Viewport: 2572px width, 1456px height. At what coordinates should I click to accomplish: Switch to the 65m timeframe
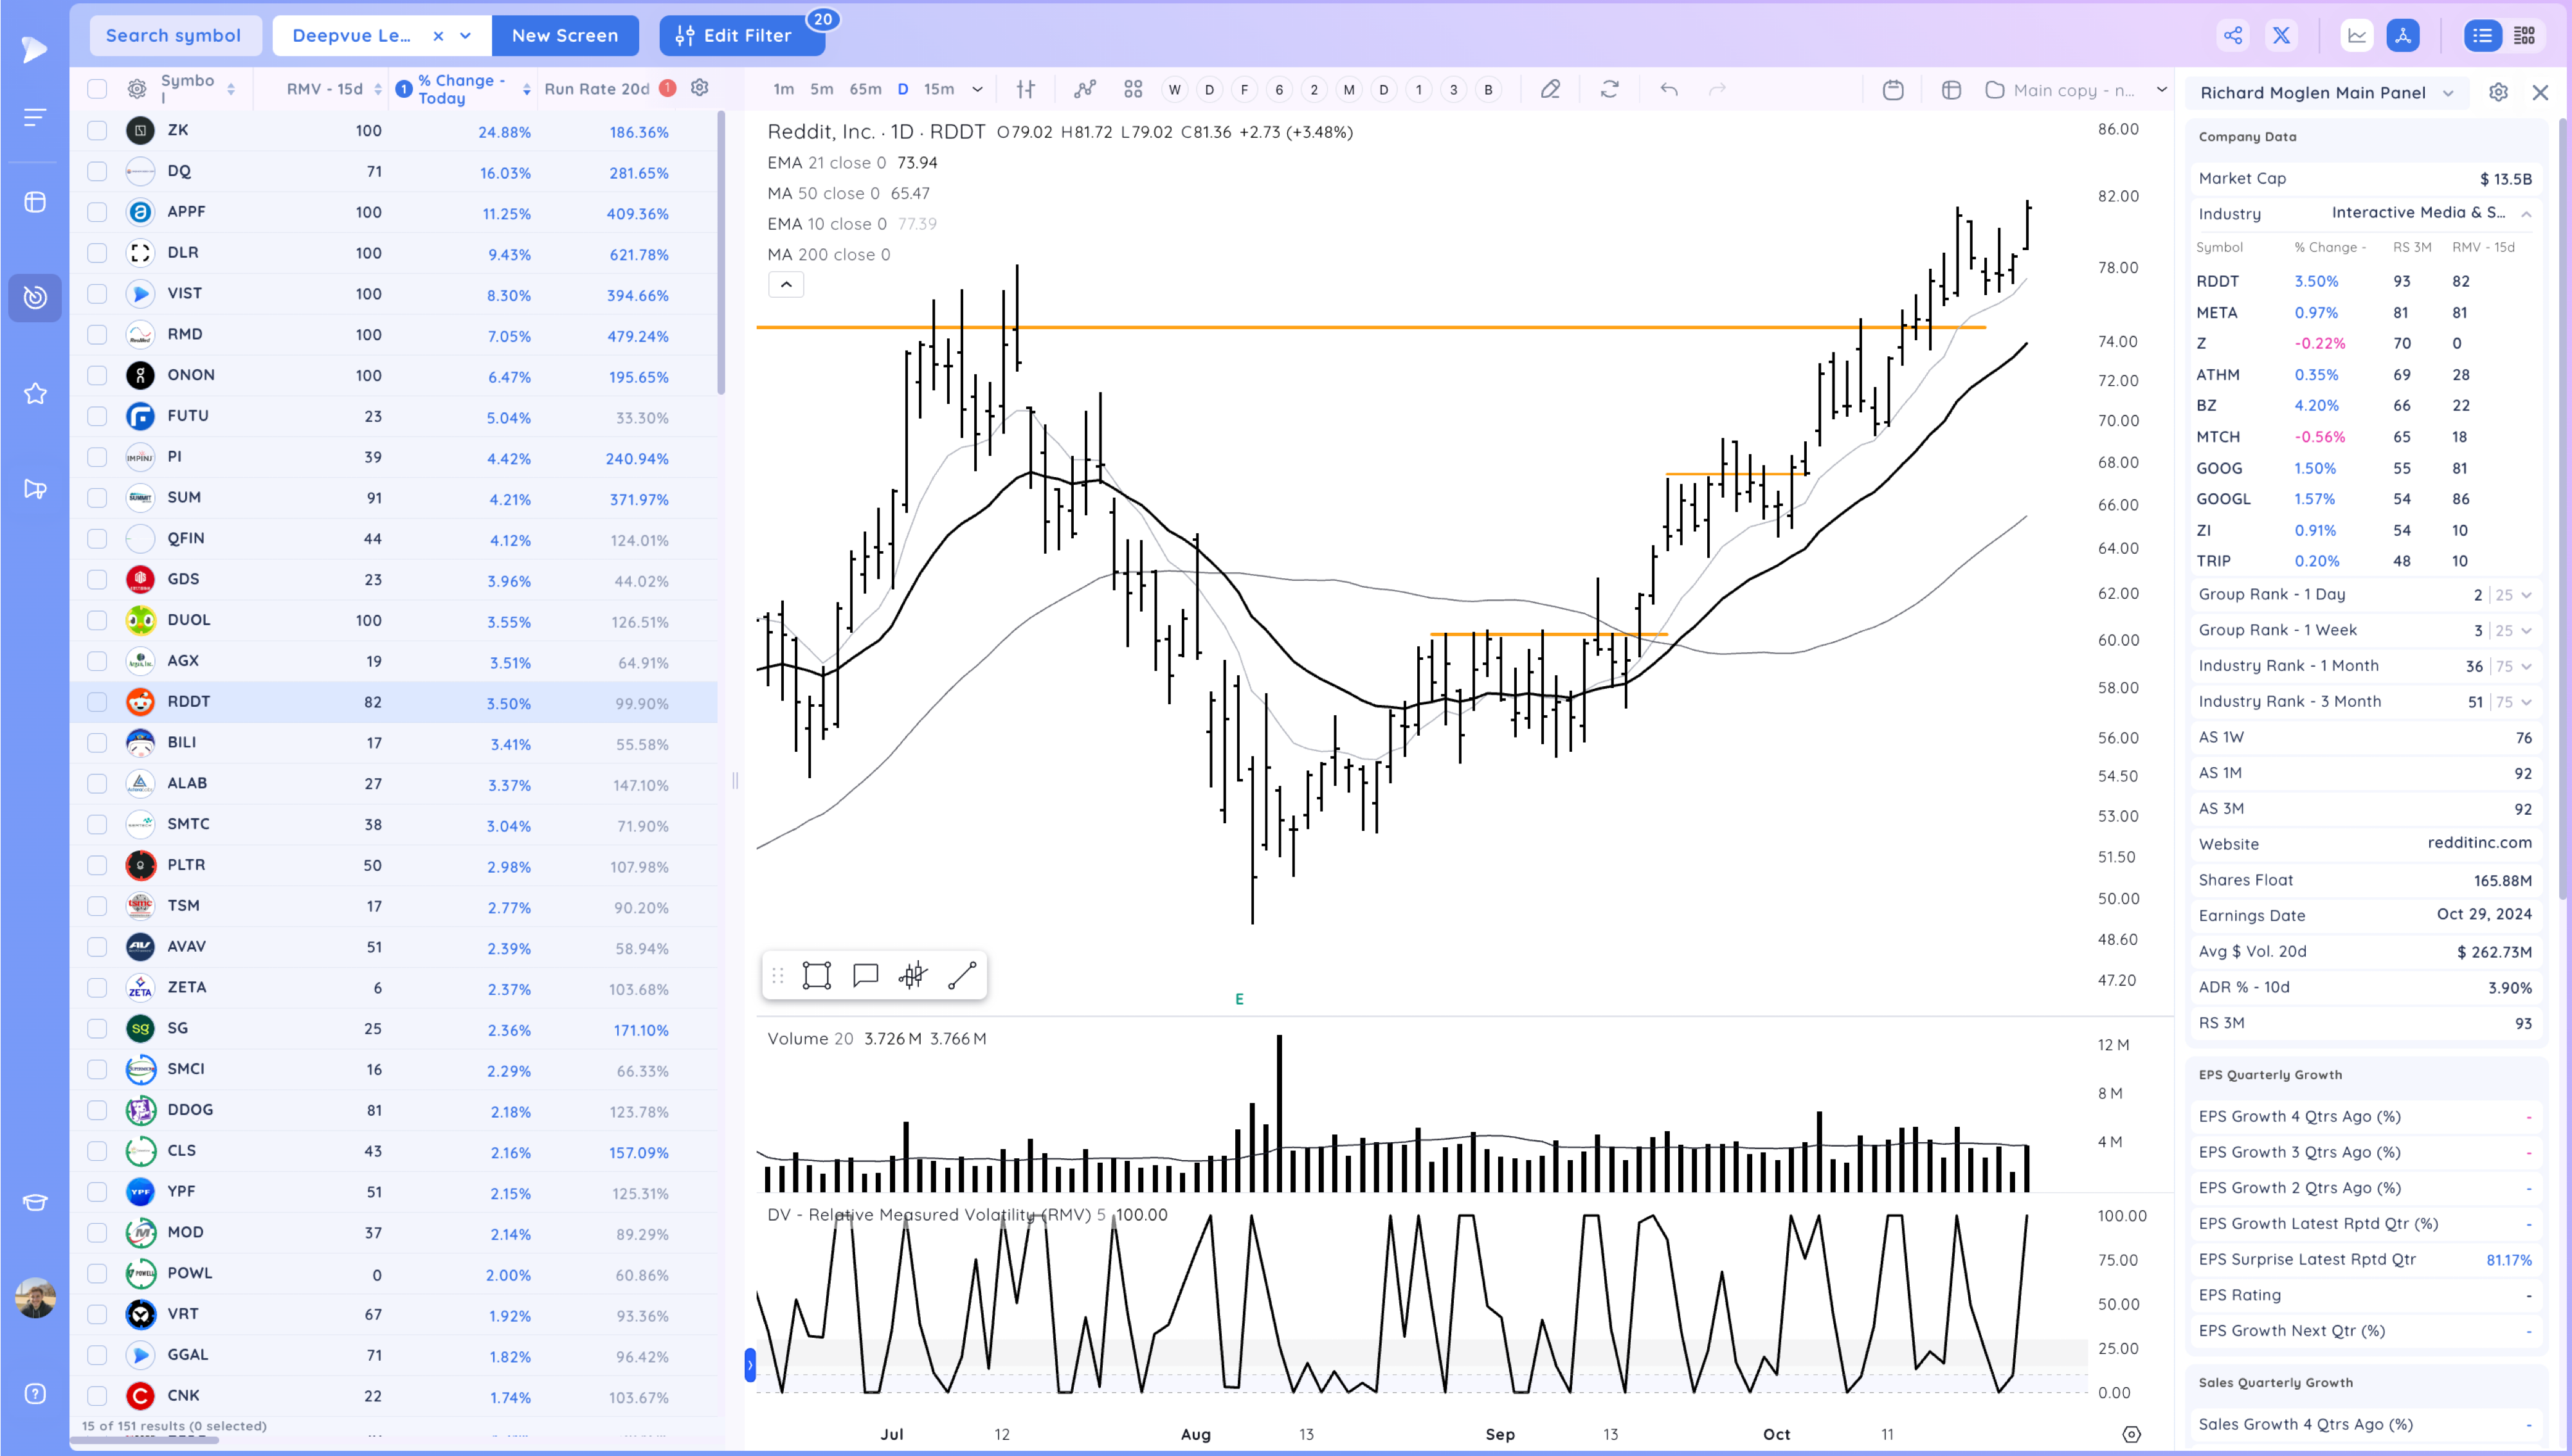[x=865, y=90]
